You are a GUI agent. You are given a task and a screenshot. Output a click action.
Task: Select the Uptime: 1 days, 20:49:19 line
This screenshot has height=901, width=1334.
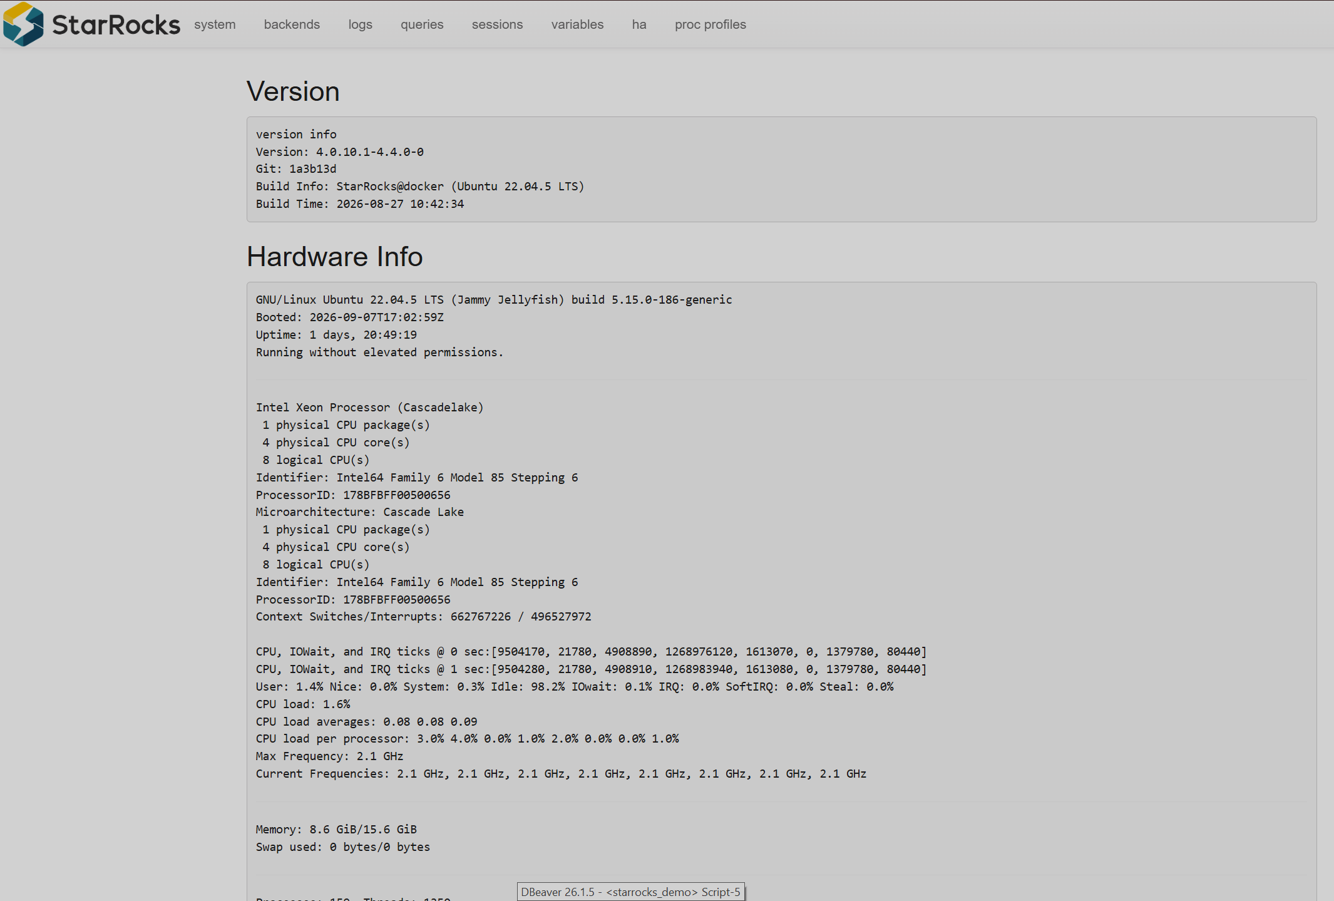click(x=336, y=335)
